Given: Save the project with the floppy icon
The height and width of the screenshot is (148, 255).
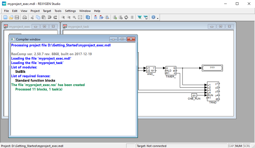Looking at the screenshot, I should coord(17,17).
